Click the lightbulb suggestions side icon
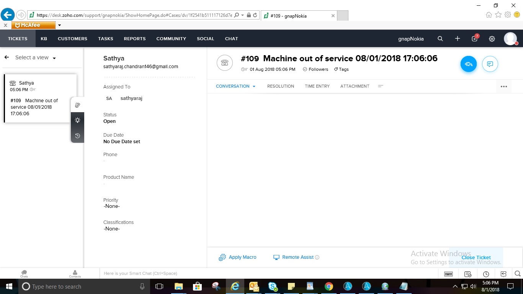The width and height of the screenshot is (523, 294). click(77, 120)
